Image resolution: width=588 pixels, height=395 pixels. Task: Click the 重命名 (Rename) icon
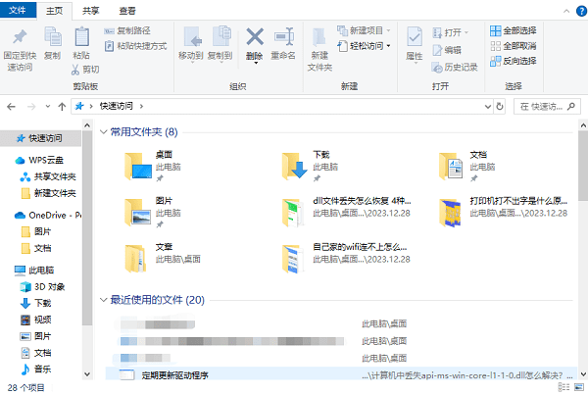coord(283,37)
